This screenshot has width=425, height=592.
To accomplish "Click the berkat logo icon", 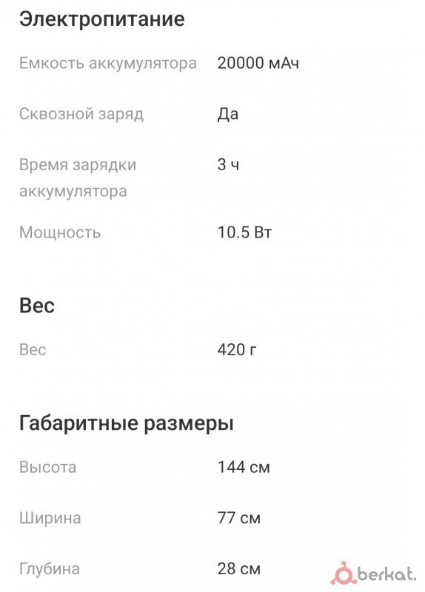I will [343, 573].
